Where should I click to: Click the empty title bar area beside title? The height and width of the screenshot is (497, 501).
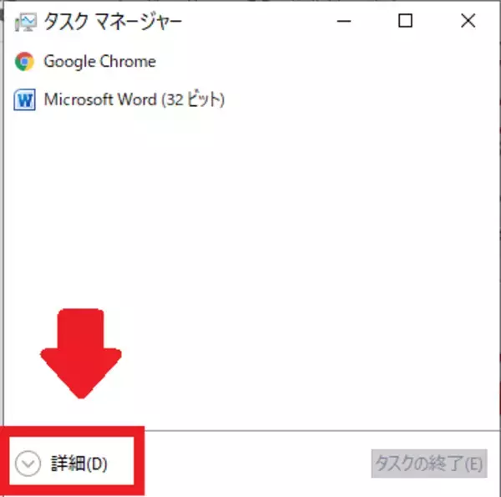click(256, 21)
